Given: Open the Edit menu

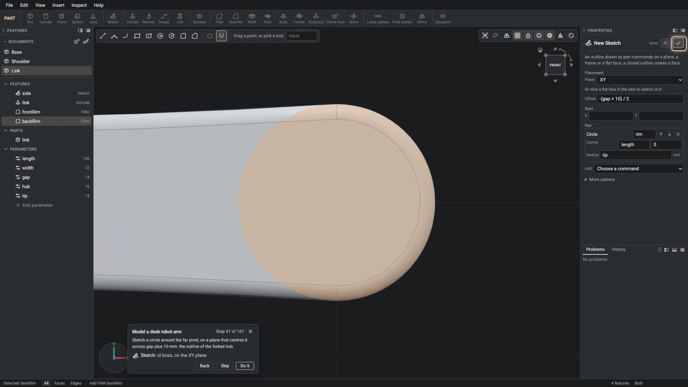Looking at the screenshot, I should point(24,5).
